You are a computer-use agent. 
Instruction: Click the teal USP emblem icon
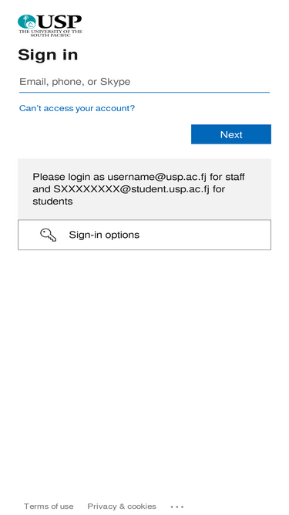click(27, 22)
